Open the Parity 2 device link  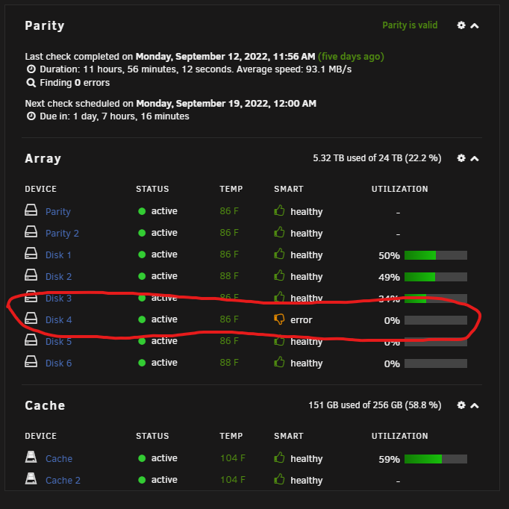click(62, 234)
